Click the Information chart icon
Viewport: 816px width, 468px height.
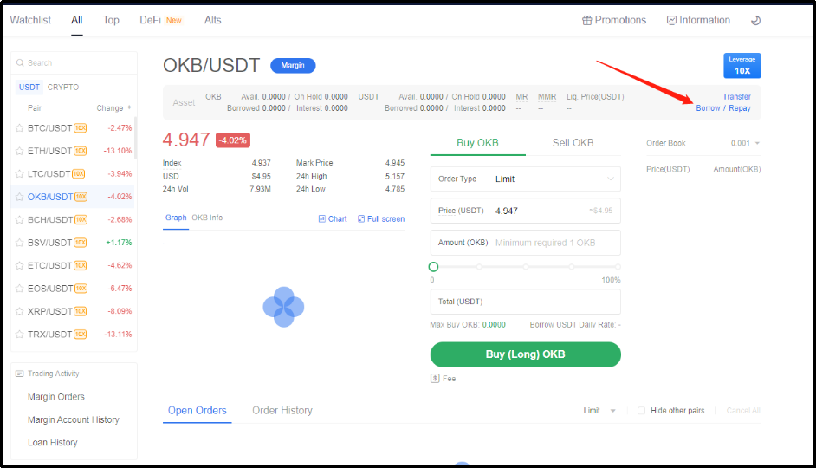tap(671, 20)
